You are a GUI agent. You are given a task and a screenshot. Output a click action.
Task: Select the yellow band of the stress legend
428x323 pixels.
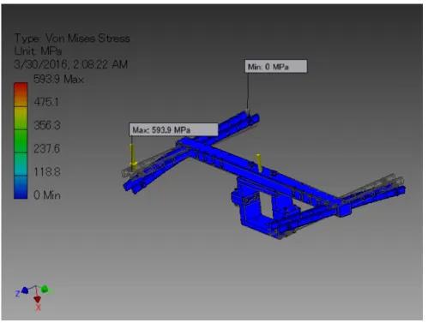tap(21, 118)
